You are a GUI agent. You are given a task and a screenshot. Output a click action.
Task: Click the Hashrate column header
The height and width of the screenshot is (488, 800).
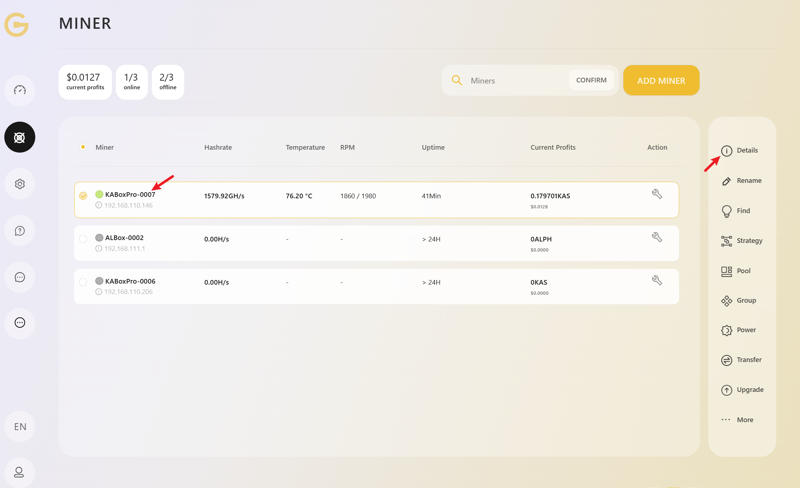pyautogui.click(x=218, y=147)
